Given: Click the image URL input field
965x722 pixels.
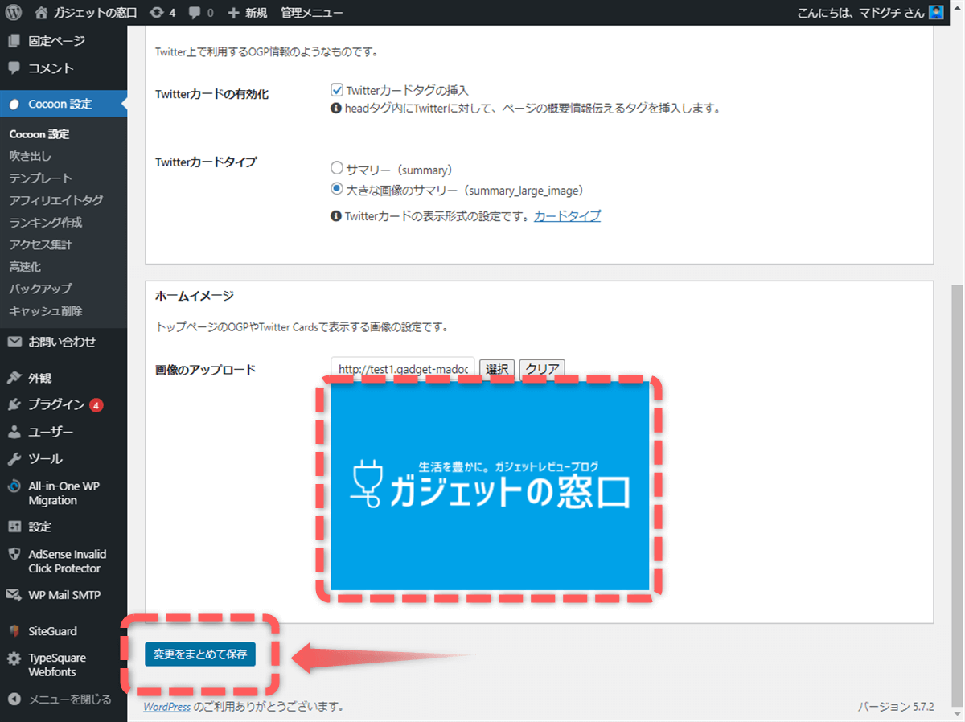Looking at the screenshot, I should tap(403, 369).
